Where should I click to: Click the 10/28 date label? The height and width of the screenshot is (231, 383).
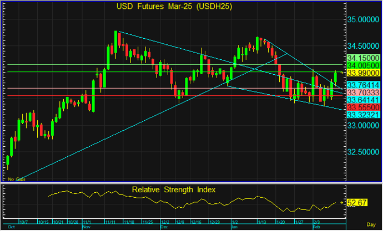click(x=73, y=222)
